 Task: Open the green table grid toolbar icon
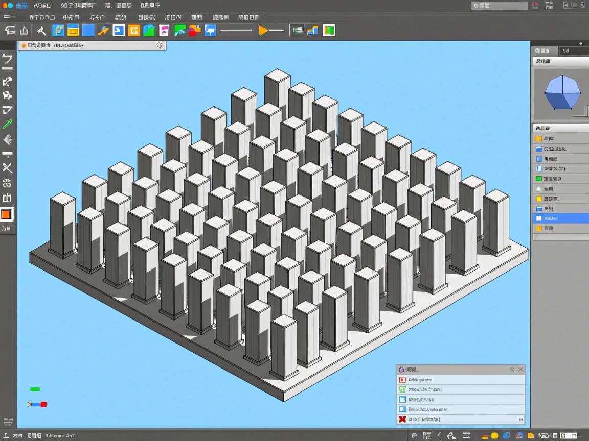tap(298, 30)
